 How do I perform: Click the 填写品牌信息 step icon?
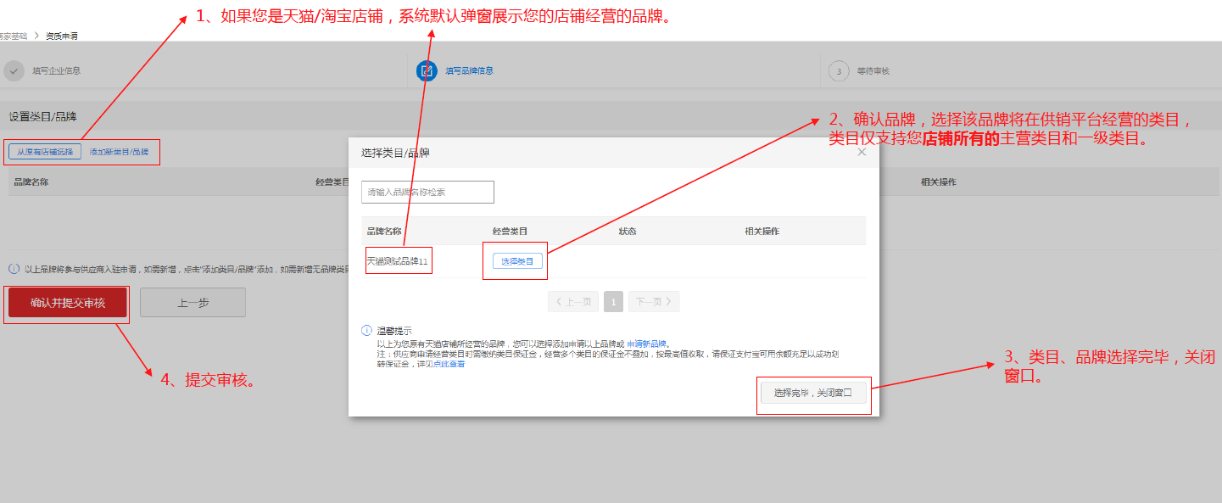tap(427, 70)
